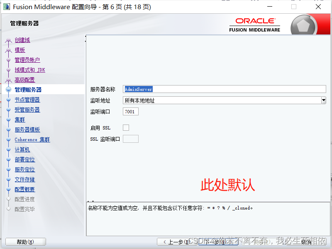Open the 服务器模板 step

(x=27, y=129)
